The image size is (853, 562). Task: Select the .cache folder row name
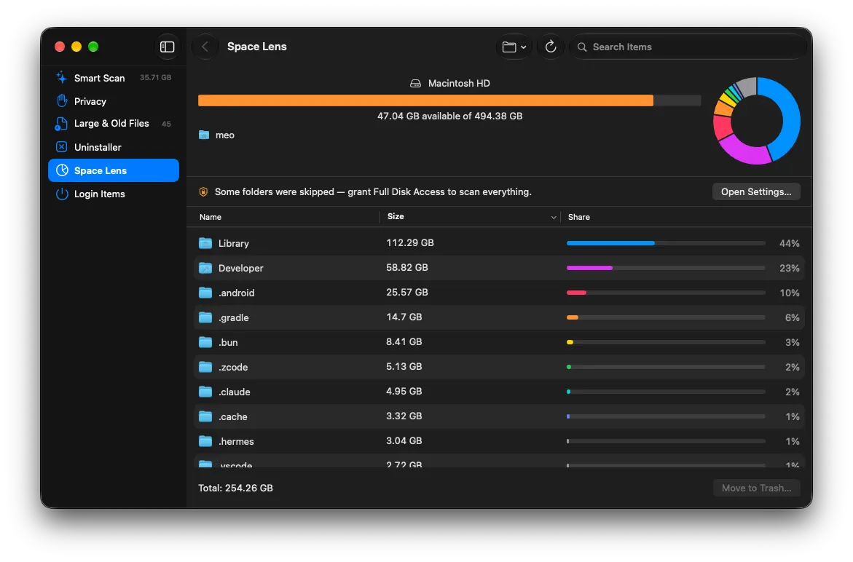[x=233, y=417]
